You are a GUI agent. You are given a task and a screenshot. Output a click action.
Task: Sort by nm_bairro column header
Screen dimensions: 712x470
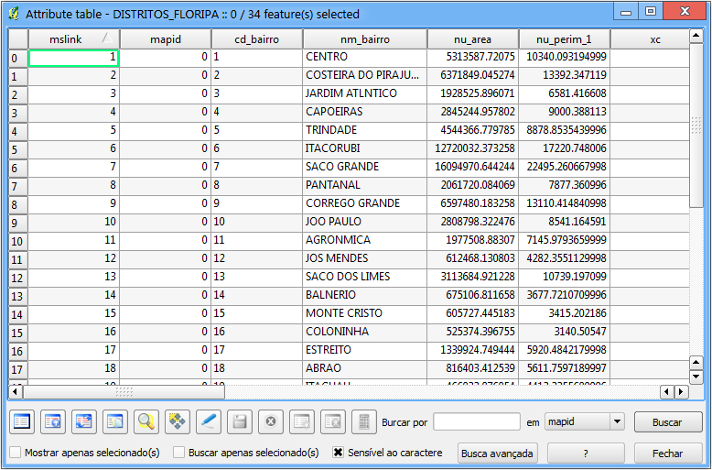[365, 39]
